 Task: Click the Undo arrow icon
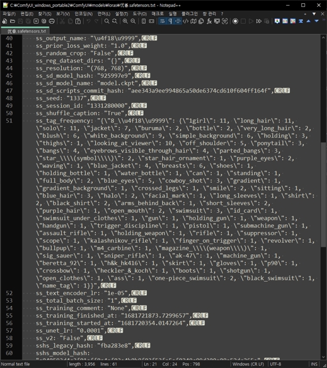[88, 21]
